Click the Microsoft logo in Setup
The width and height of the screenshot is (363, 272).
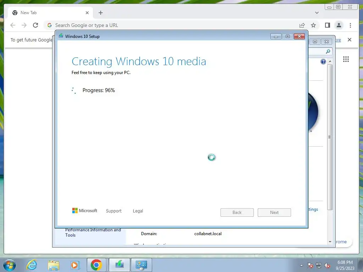tap(84, 210)
